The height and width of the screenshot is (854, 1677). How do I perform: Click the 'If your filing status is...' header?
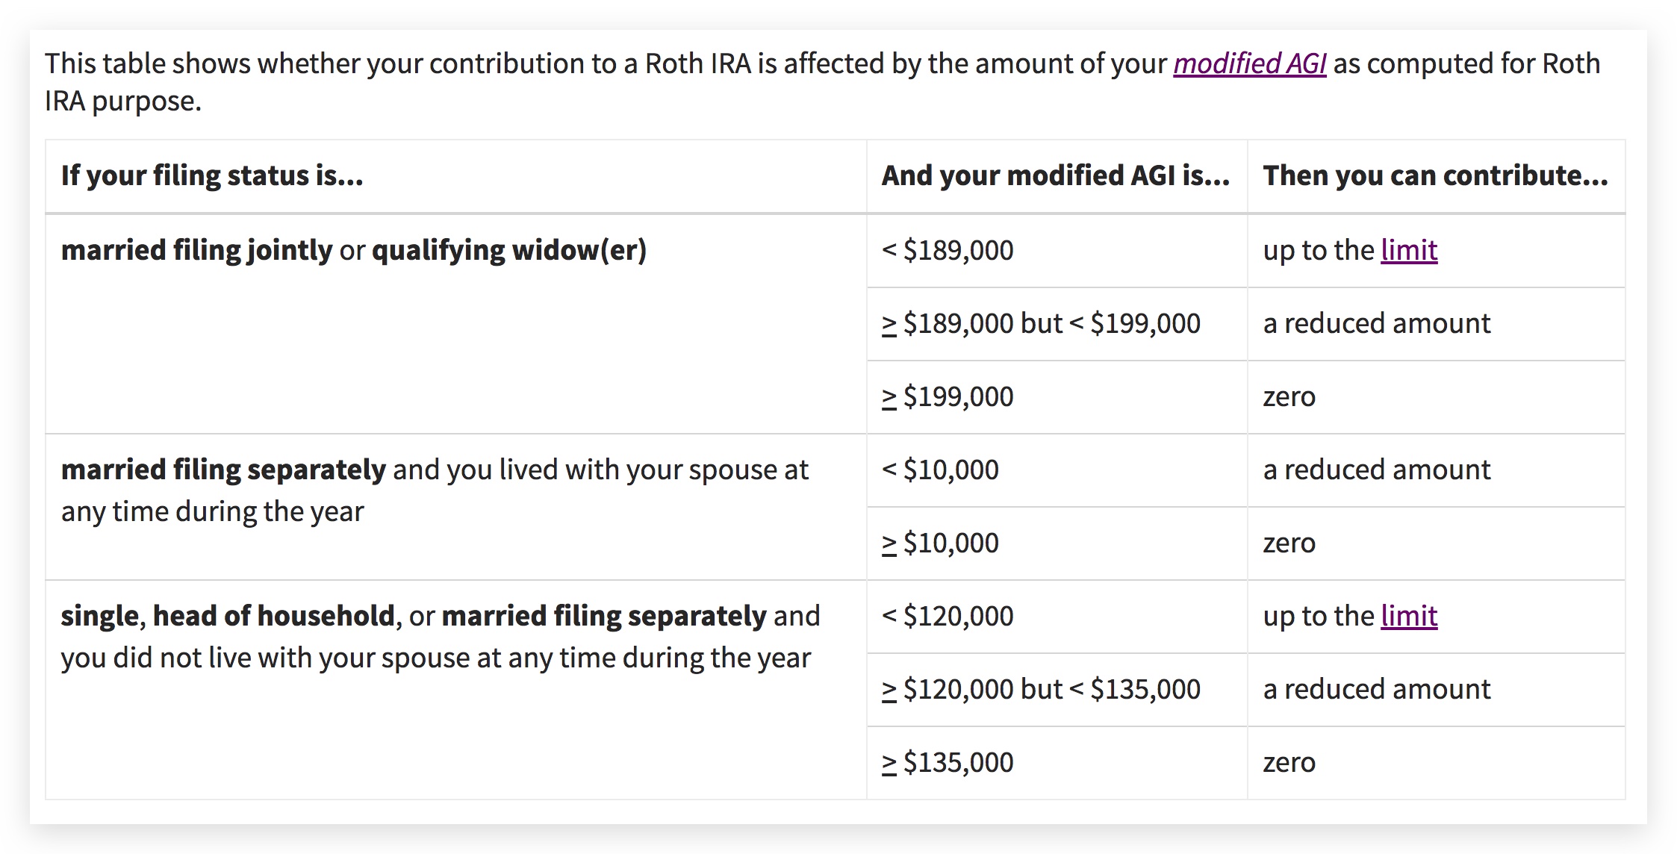pos(212,175)
